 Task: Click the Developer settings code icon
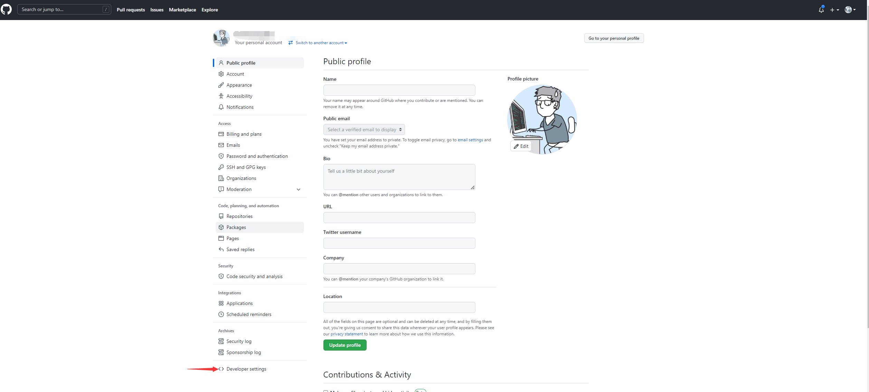pyautogui.click(x=221, y=369)
